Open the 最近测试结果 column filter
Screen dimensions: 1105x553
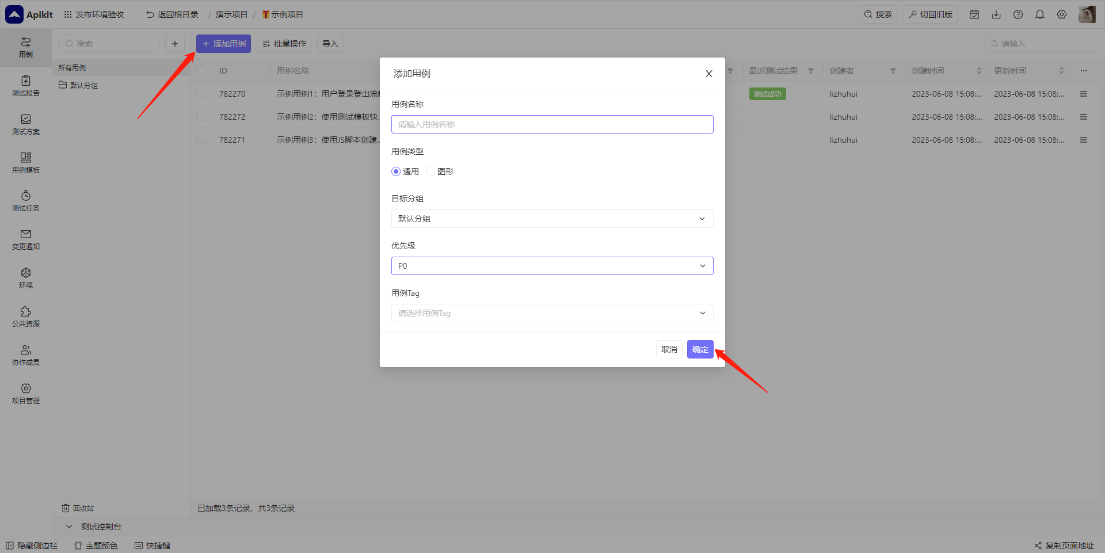pyautogui.click(x=811, y=71)
